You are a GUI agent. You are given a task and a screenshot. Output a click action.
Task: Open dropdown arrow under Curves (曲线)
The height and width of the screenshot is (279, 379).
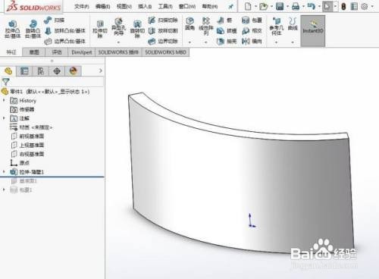click(x=293, y=42)
